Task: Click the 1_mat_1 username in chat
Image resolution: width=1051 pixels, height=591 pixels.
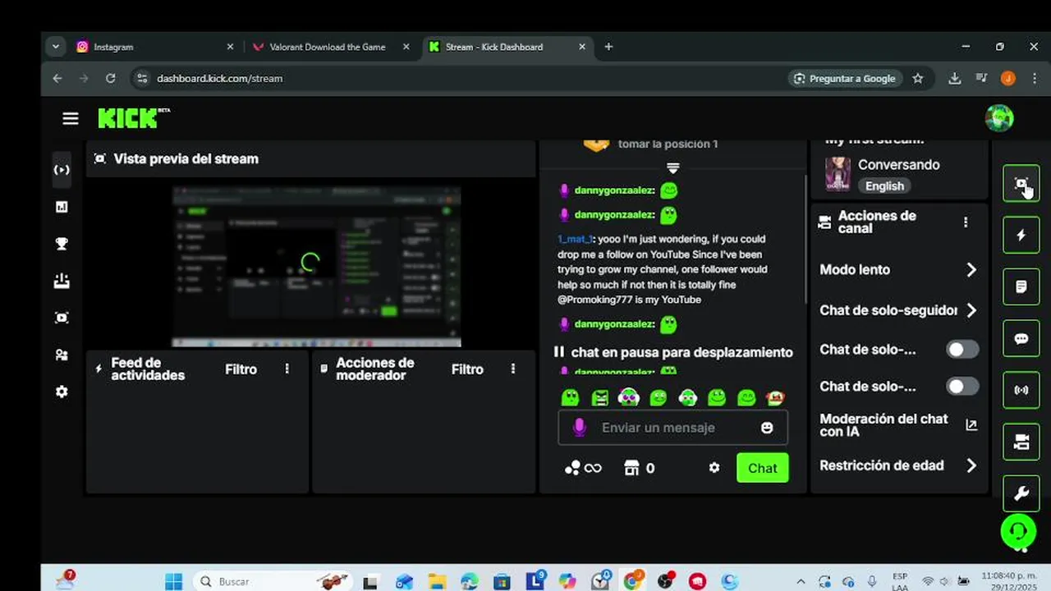Action: [x=575, y=239]
